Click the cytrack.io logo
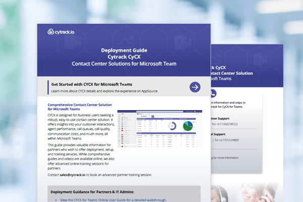The image size is (303, 202). (x=61, y=32)
